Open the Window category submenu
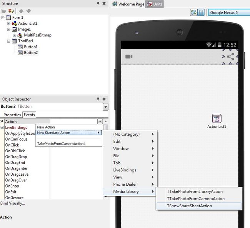 pos(130,148)
